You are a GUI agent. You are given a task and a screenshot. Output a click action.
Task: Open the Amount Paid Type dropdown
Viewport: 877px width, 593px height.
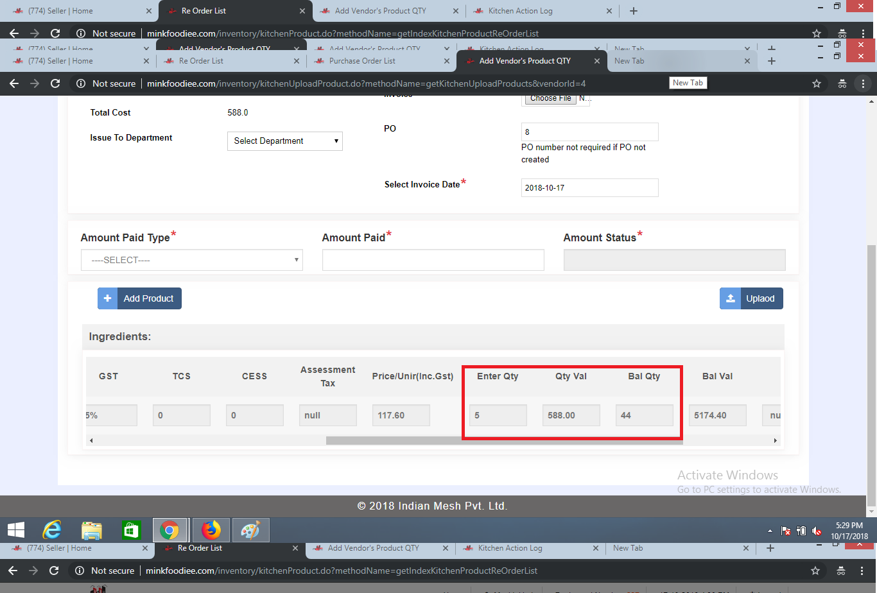(191, 260)
